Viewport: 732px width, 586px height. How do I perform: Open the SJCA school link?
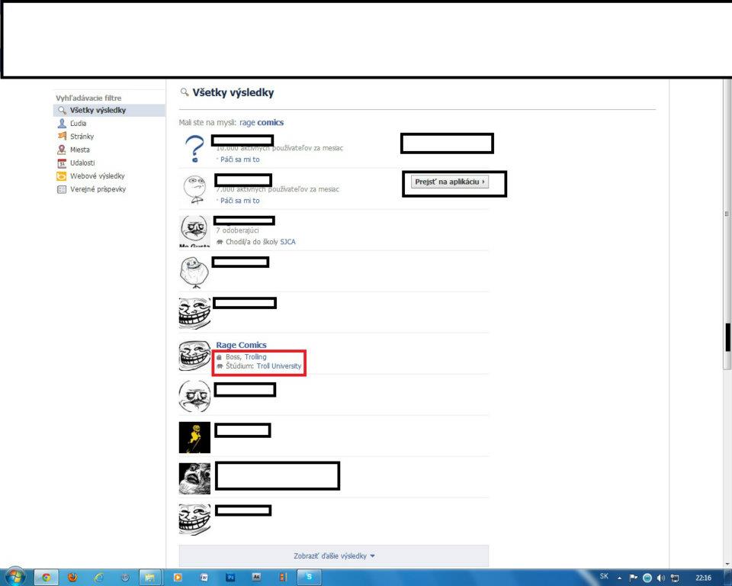point(287,242)
